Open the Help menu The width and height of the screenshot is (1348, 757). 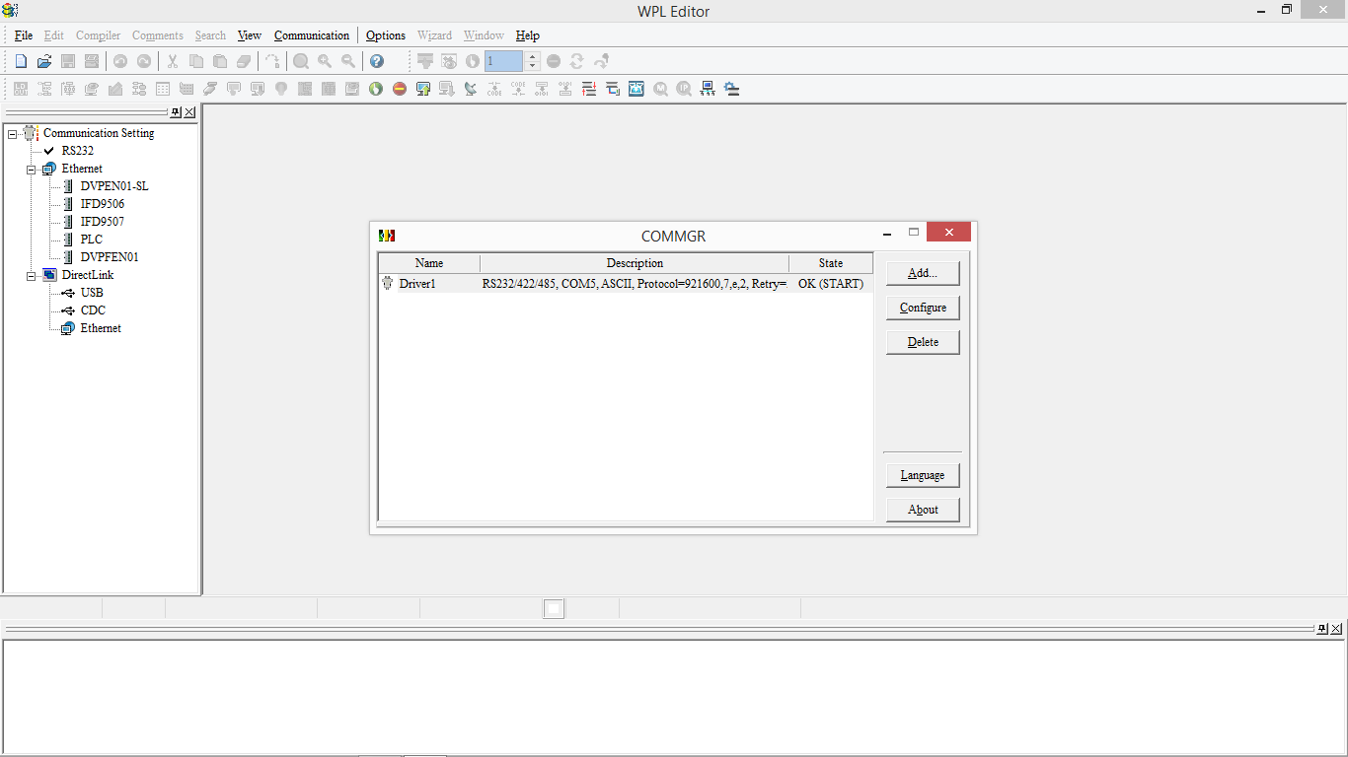pos(528,35)
